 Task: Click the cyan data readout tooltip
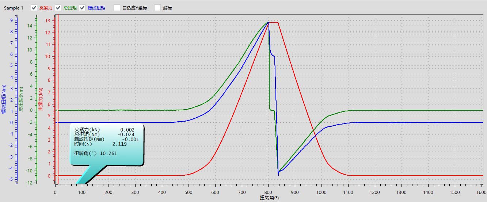pyautogui.click(x=107, y=145)
